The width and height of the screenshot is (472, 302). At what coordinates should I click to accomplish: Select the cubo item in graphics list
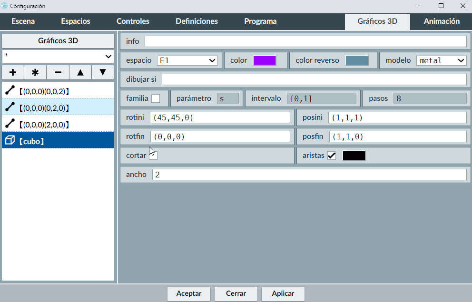pos(58,141)
